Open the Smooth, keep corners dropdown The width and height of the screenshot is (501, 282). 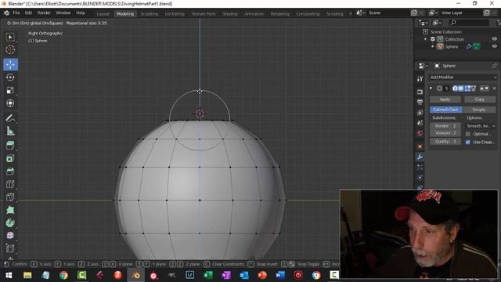(480, 126)
